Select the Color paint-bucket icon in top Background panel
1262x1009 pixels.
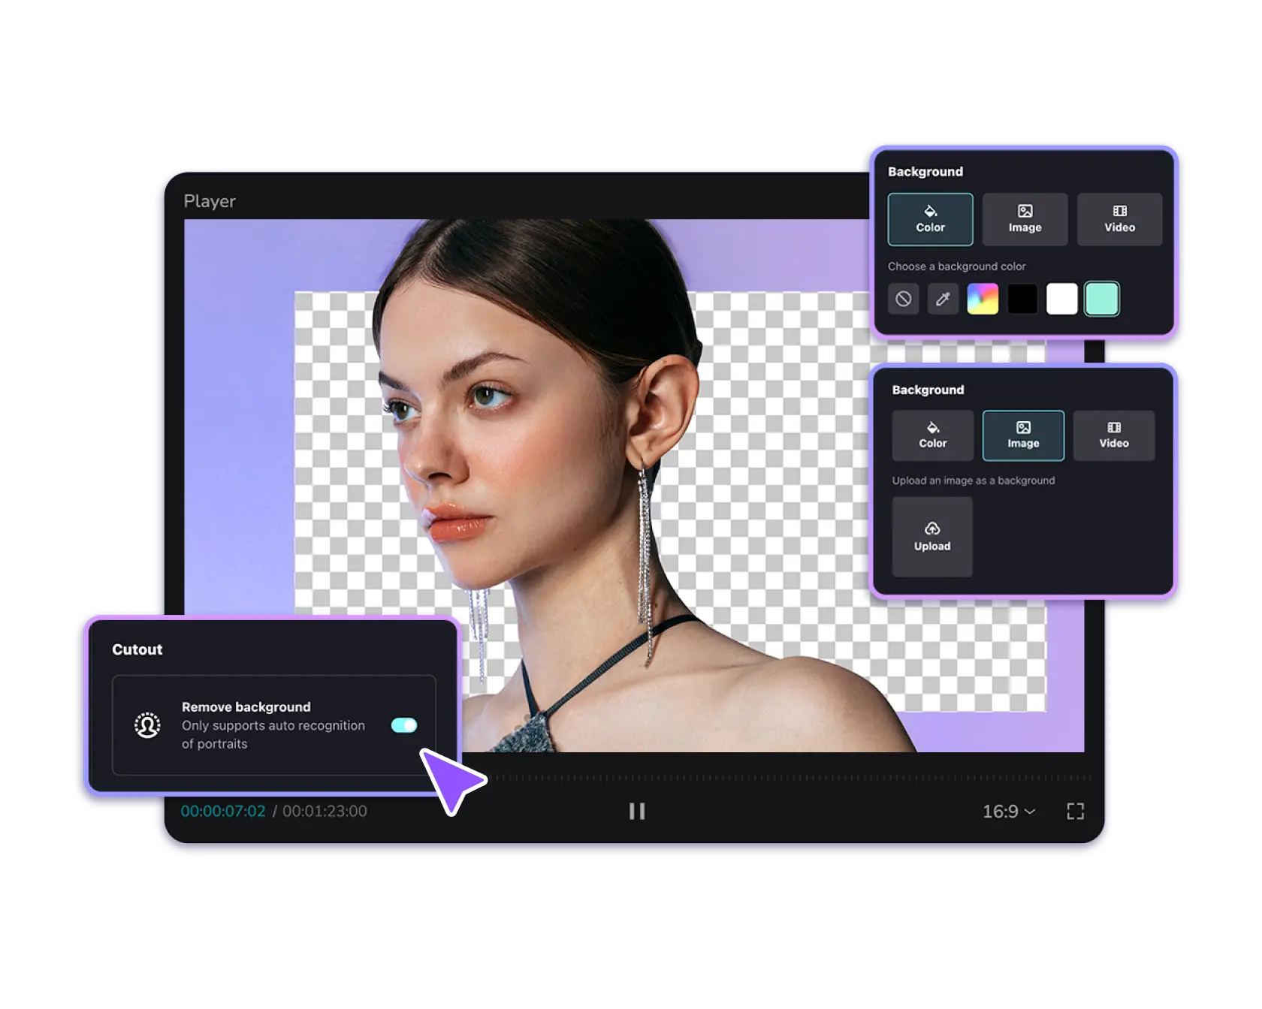pyautogui.click(x=930, y=211)
